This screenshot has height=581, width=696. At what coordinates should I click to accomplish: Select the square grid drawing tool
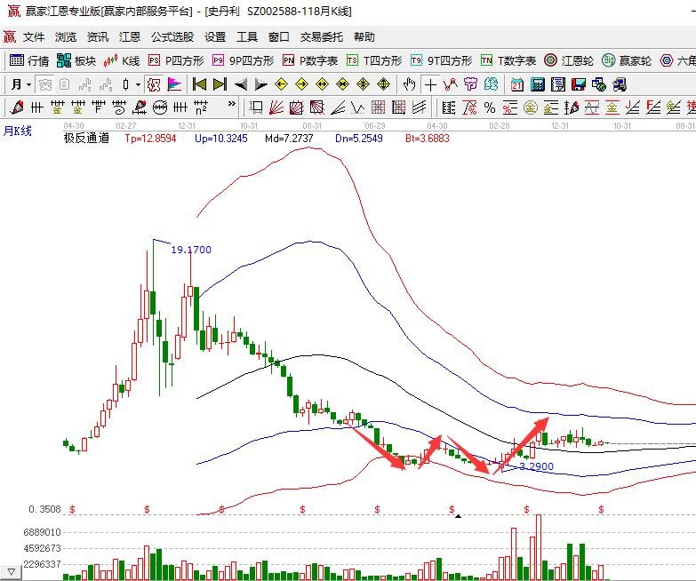pos(378,107)
